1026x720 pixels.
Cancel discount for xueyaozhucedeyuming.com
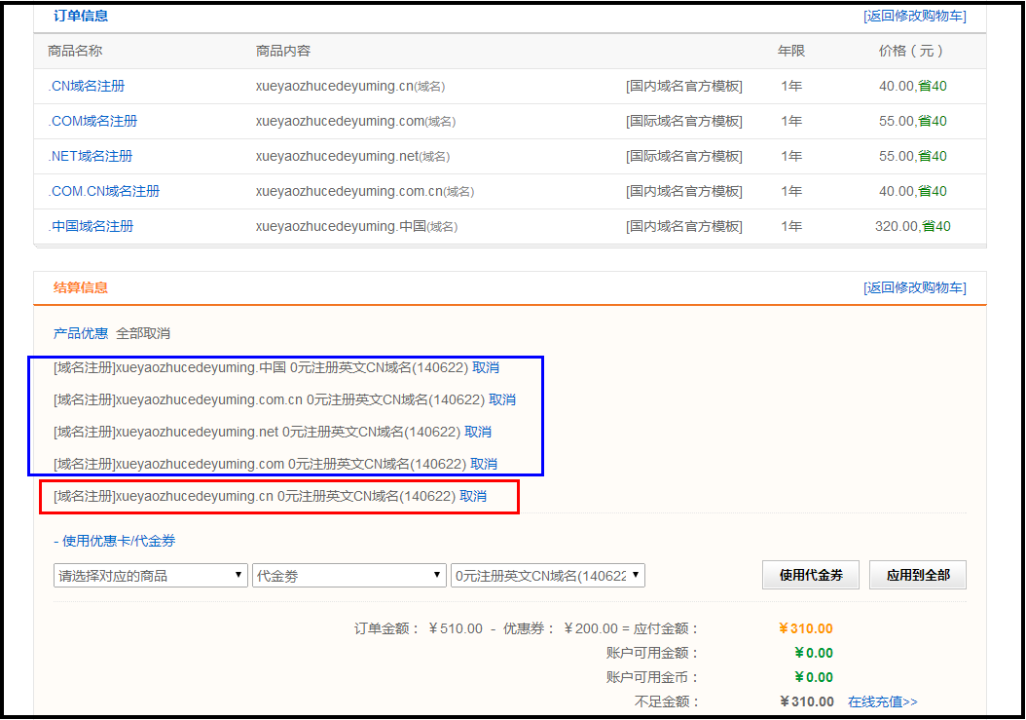[484, 464]
